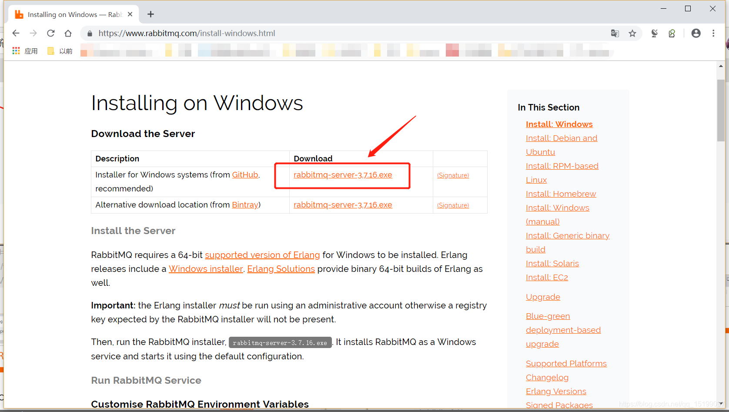Open Blue-green deployment-based upgrade link
The image size is (729, 412).
(x=563, y=330)
